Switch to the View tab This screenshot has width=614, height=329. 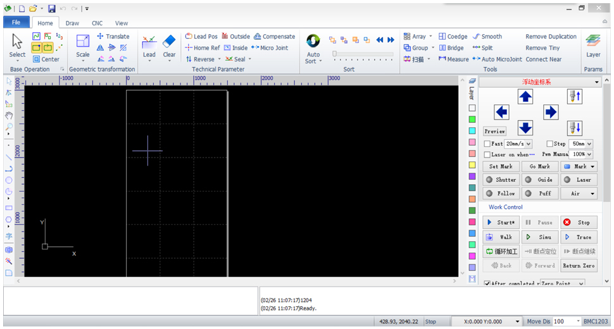point(122,23)
